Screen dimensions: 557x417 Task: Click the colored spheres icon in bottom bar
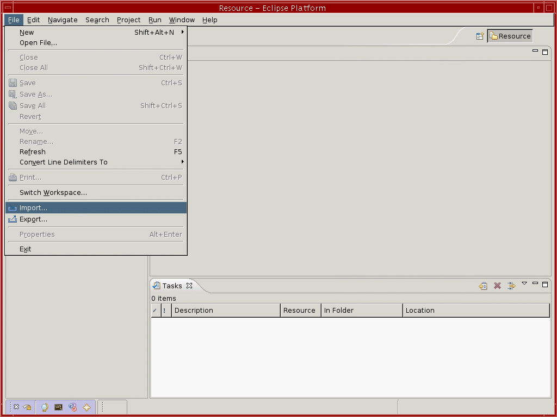tap(72, 407)
